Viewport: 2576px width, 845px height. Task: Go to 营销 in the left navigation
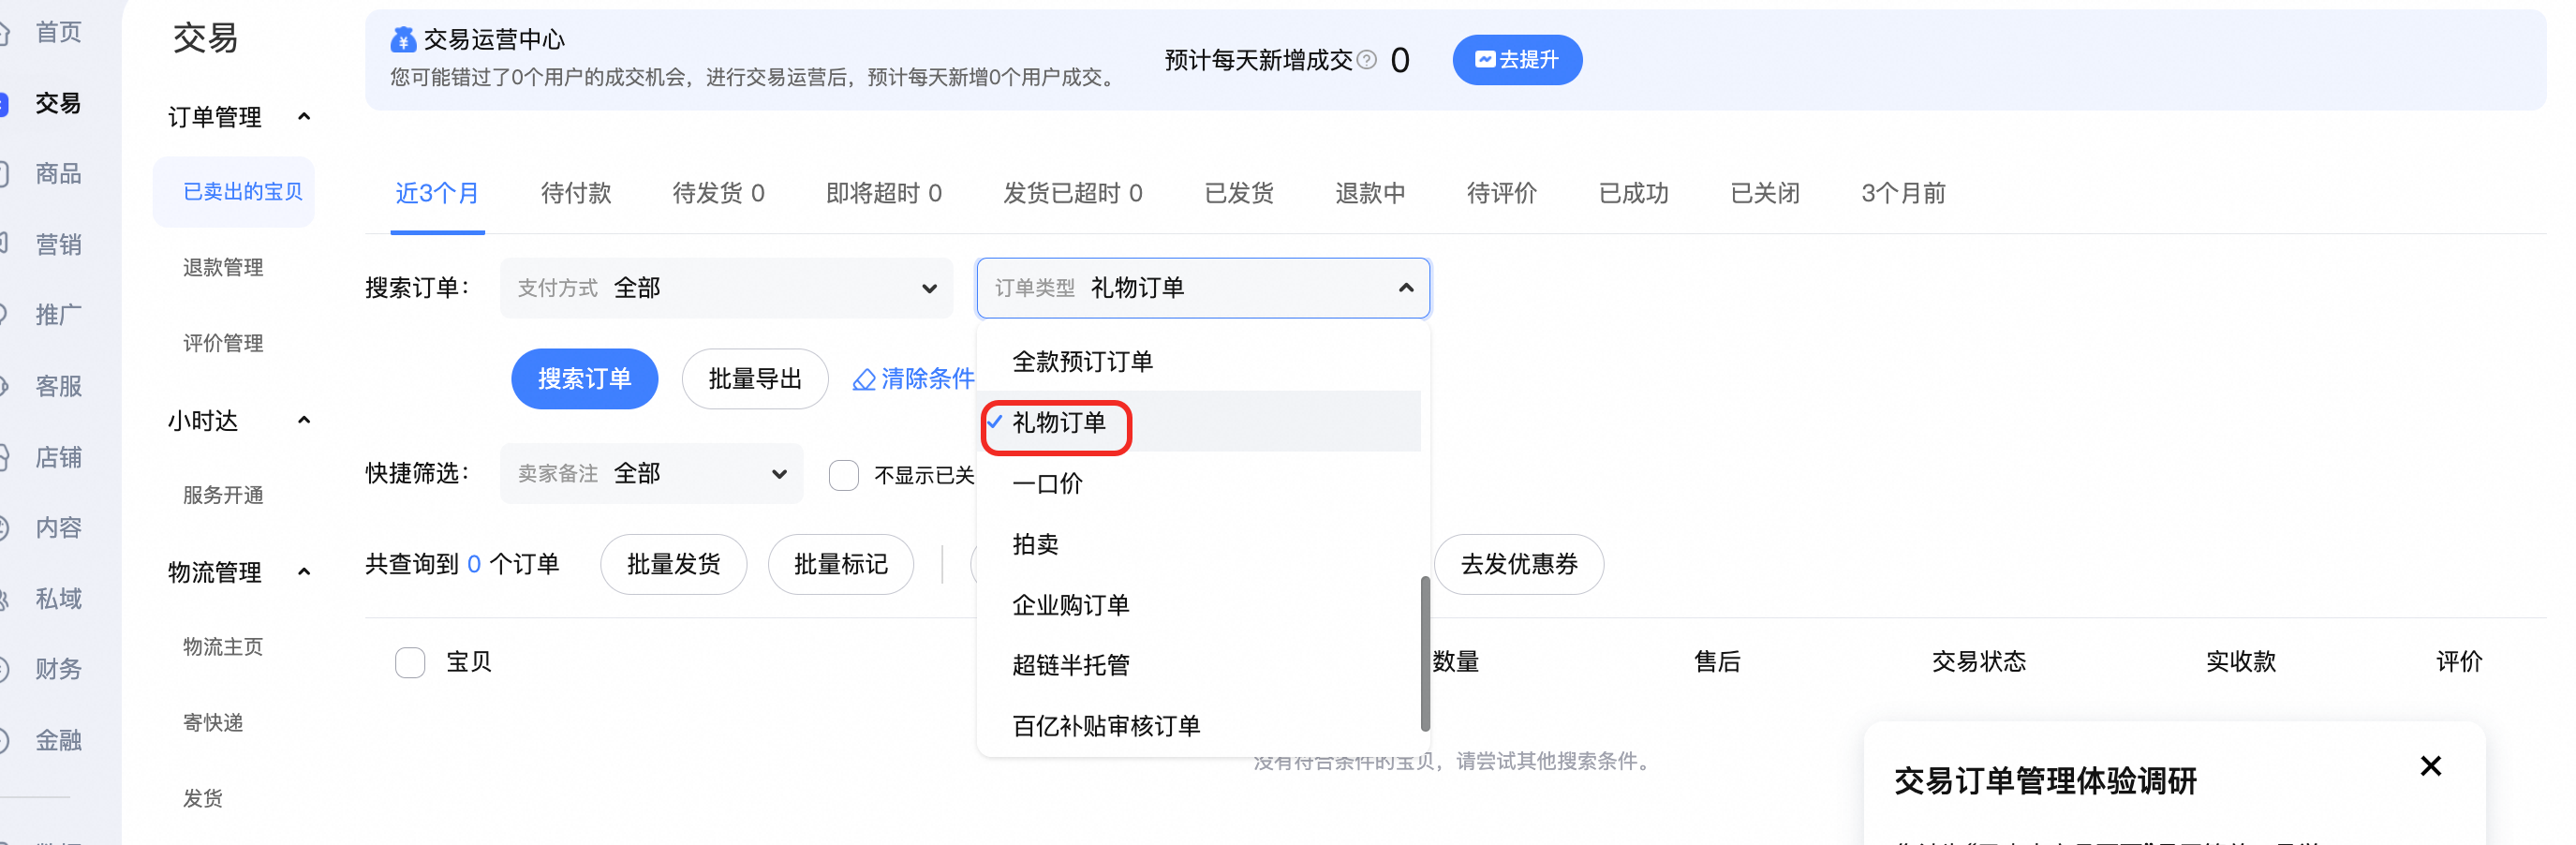tap(58, 245)
